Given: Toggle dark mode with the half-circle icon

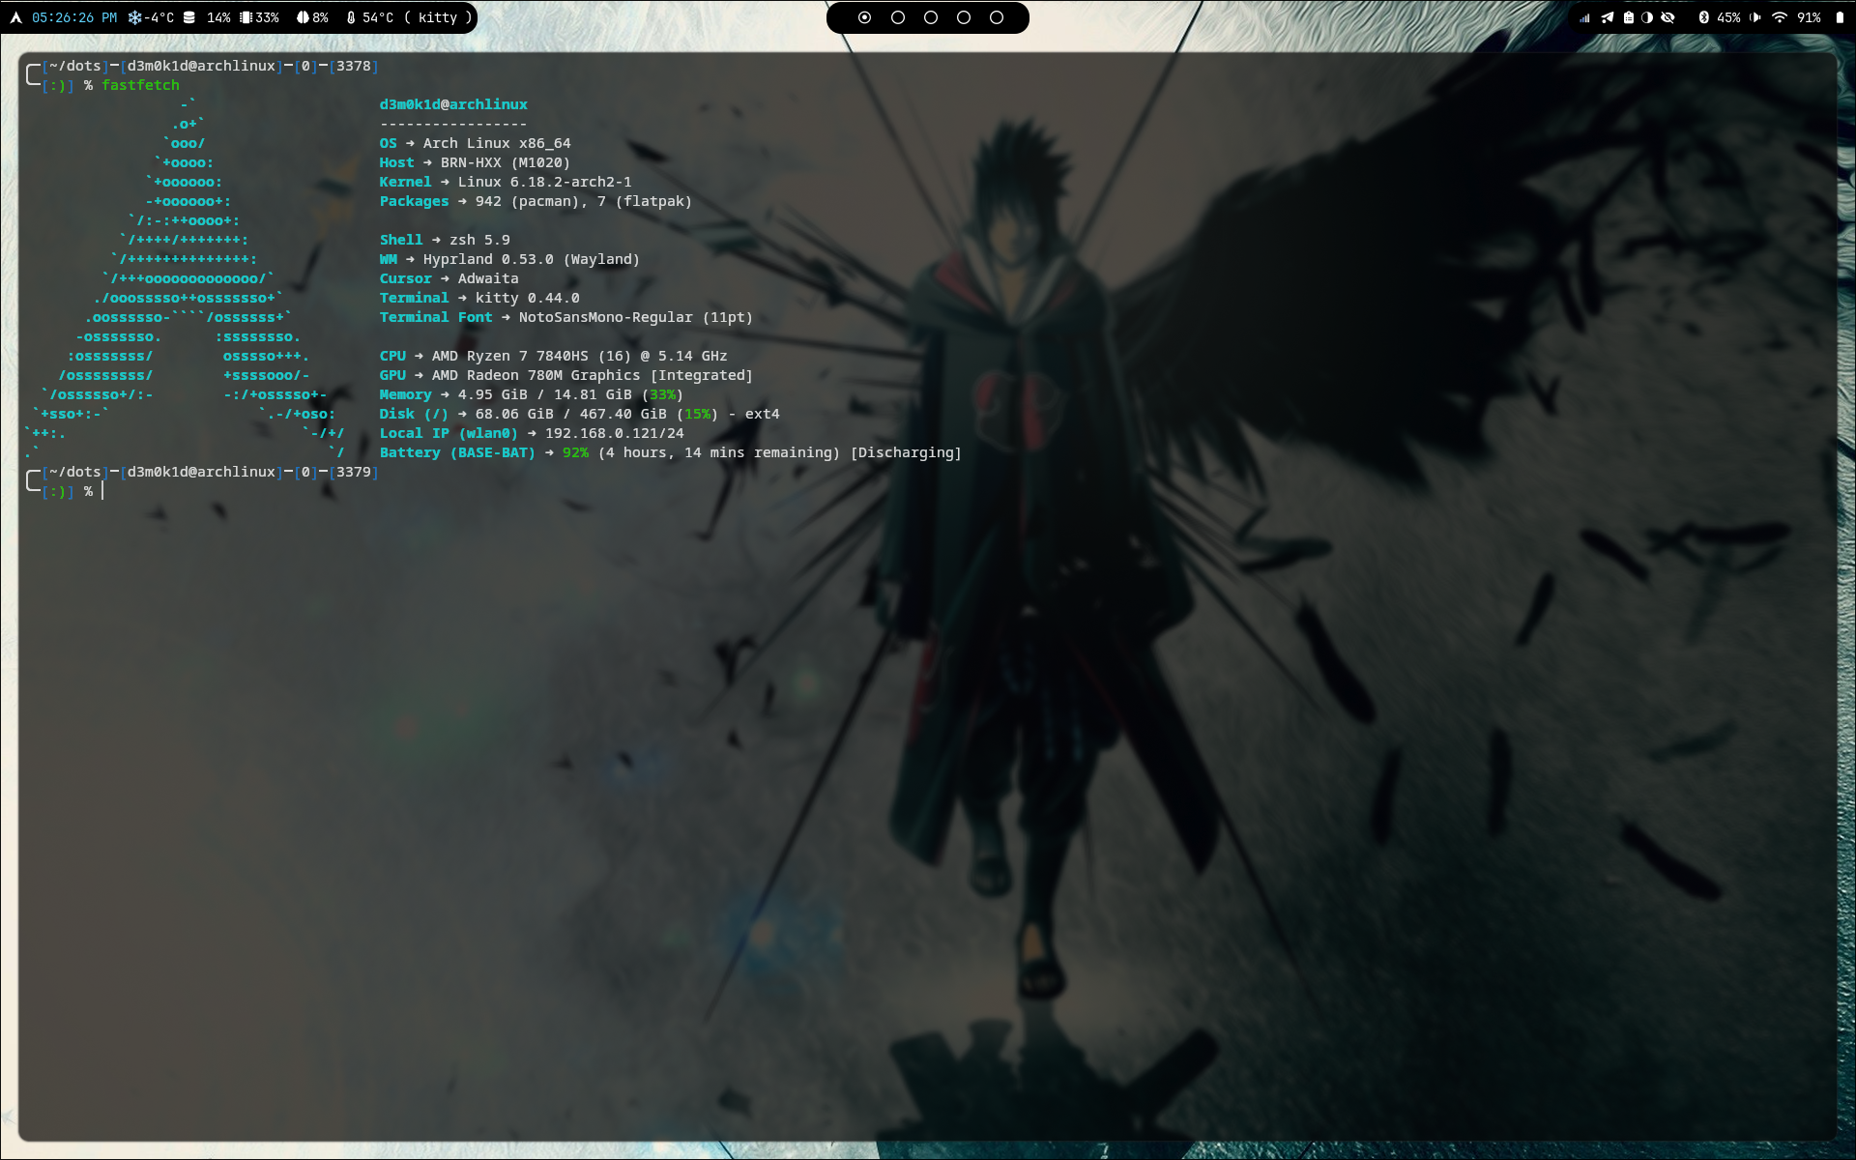Looking at the screenshot, I should point(1647,16).
